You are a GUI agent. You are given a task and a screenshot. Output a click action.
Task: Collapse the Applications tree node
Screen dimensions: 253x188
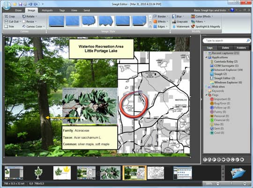(206, 57)
